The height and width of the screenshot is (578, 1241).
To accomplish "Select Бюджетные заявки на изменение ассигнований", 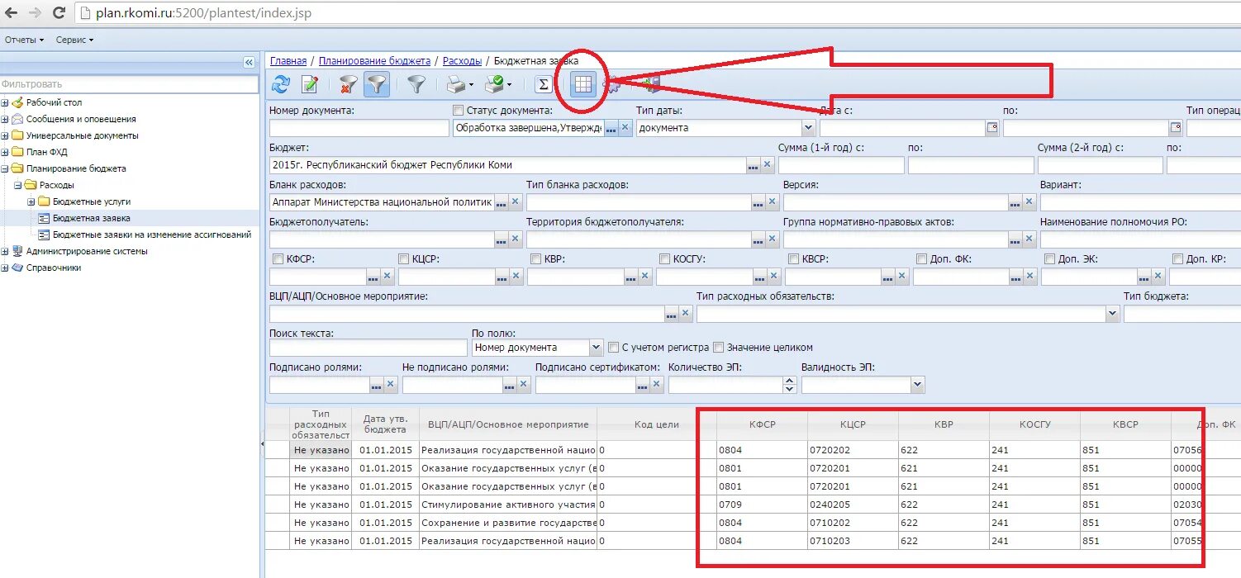I will 152,235.
